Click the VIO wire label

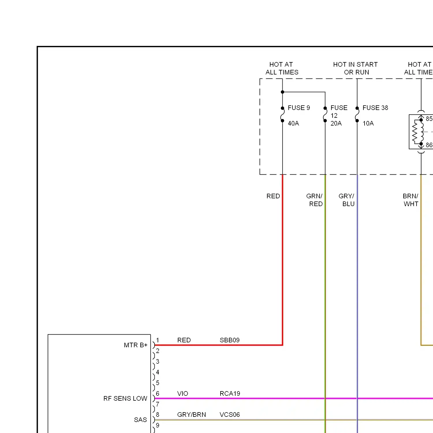182,393
